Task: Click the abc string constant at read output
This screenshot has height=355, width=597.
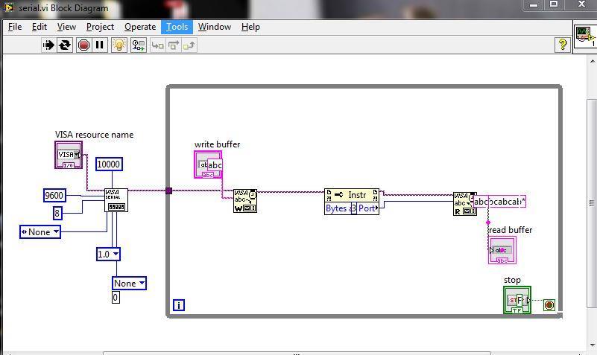Action: click(x=499, y=202)
